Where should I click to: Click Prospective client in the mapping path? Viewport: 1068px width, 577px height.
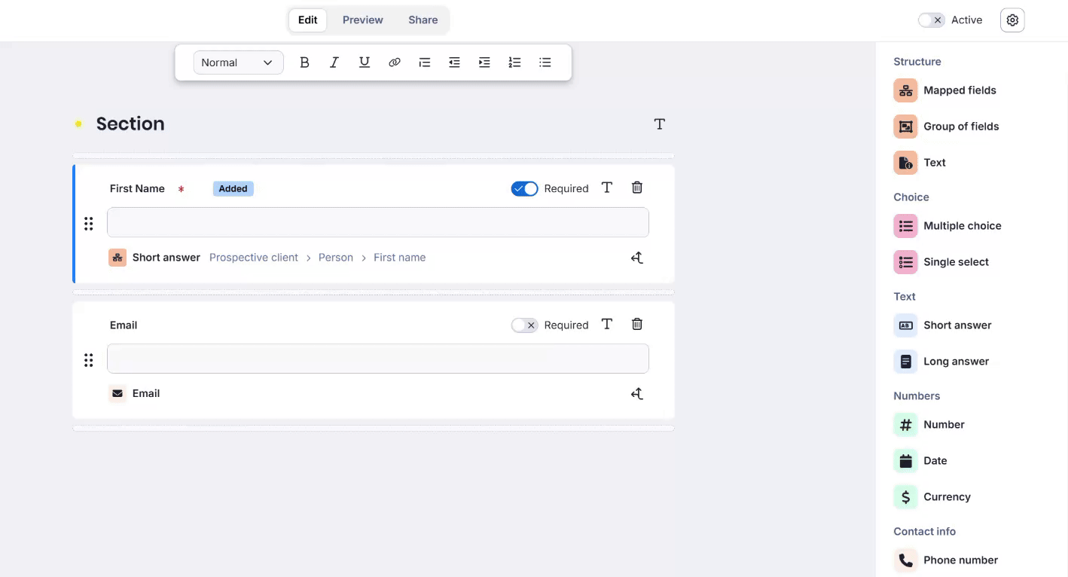click(254, 258)
